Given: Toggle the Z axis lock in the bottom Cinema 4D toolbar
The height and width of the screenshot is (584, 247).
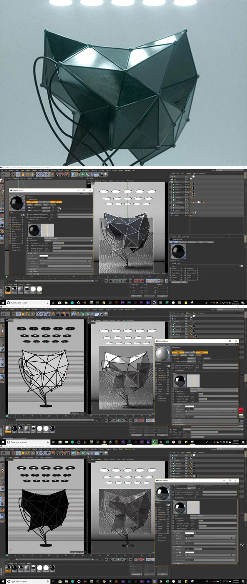Looking at the screenshot, I should [x=47, y=453].
